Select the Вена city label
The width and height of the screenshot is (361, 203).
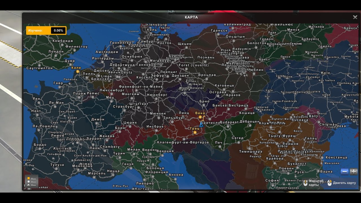click(200, 113)
